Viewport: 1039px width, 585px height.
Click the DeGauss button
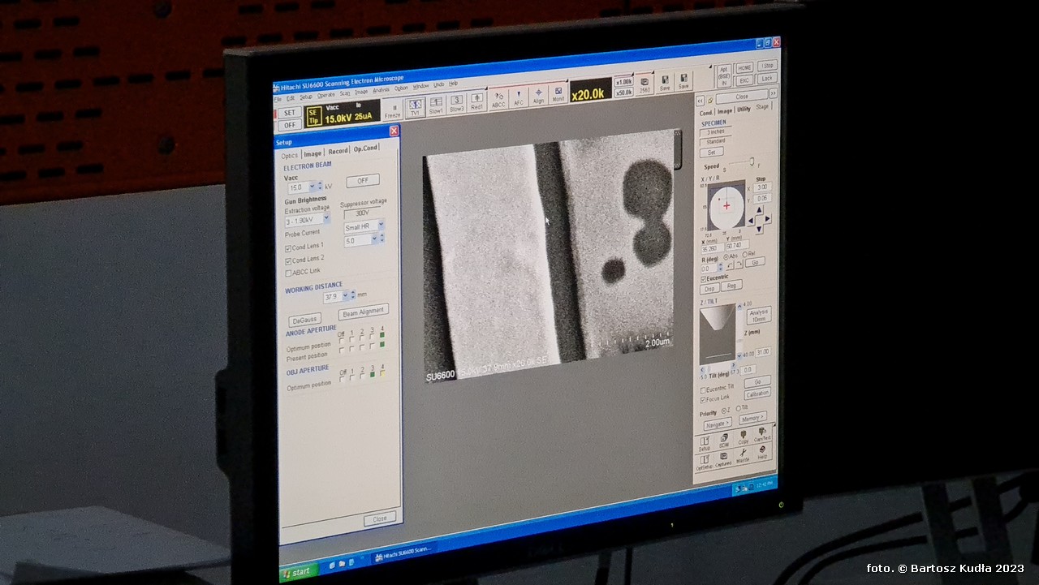pyautogui.click(x=304, y=320)
